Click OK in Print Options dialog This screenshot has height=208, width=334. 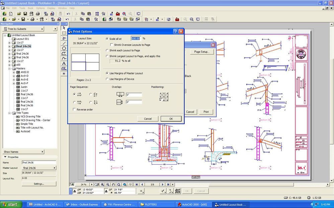(171, 119)
